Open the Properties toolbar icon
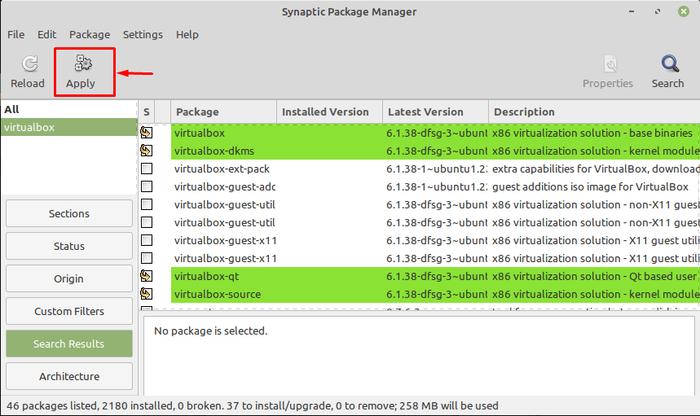The image size is (700, 416). pos(610,63)
